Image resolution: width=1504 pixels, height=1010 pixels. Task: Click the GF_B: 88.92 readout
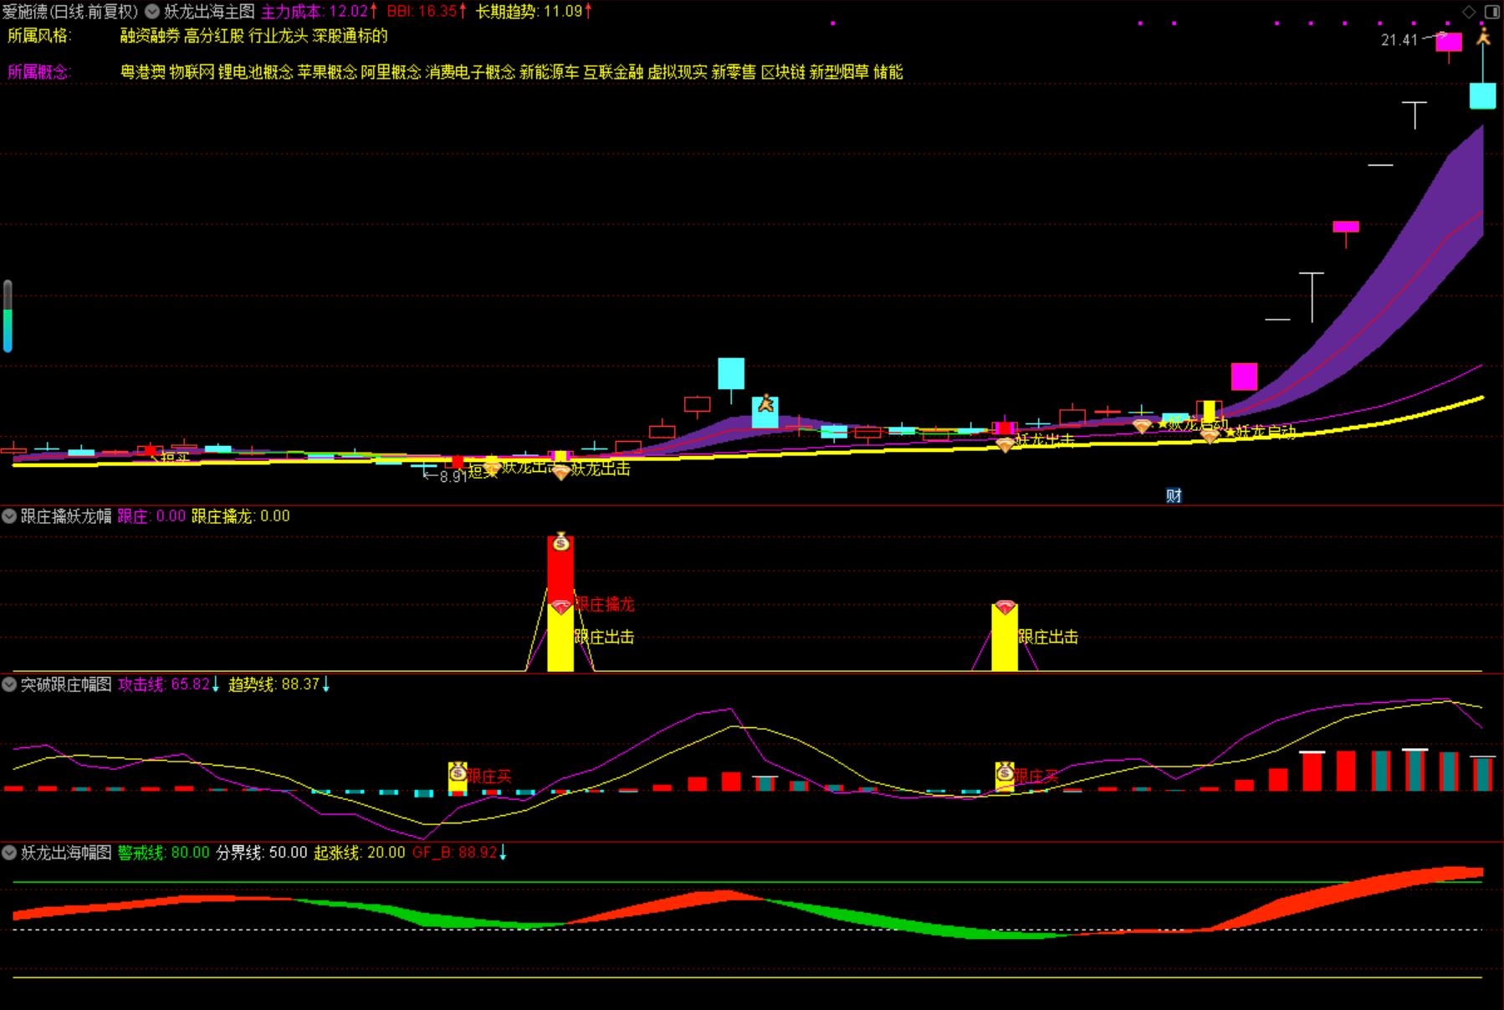coord(459,853)
